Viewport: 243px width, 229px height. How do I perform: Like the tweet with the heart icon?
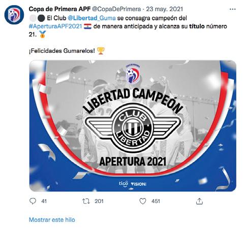click(143, 201)
